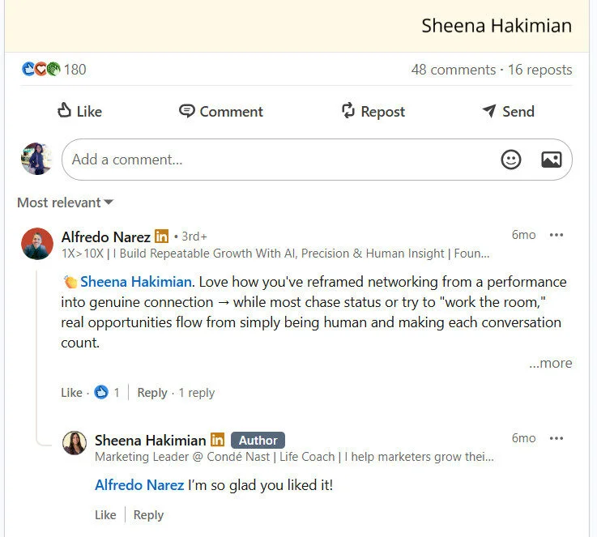Open the 48 comments link

click(454, 70)
